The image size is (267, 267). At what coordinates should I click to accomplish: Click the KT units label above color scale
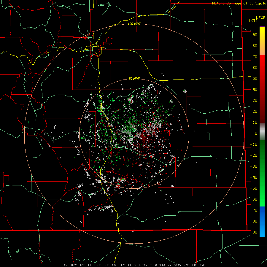coord(253,20)
